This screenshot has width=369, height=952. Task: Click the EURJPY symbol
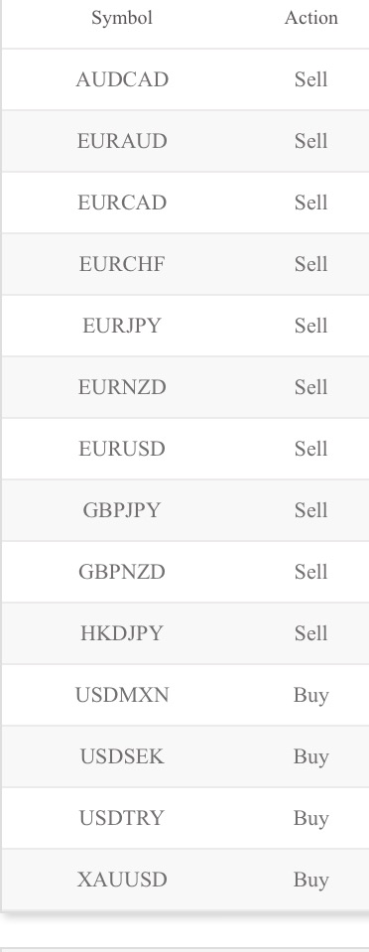tap(122, 326)
